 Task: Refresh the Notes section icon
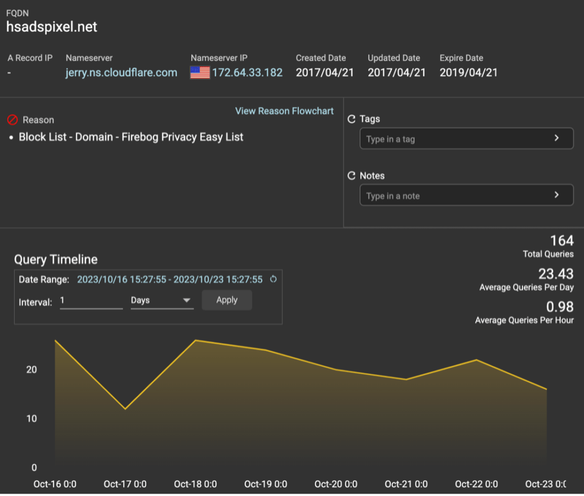click(x=351, y=176)
